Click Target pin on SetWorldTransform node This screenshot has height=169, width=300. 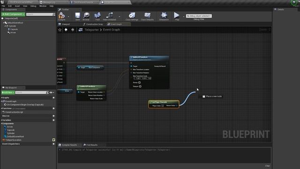tap(131, 66)
